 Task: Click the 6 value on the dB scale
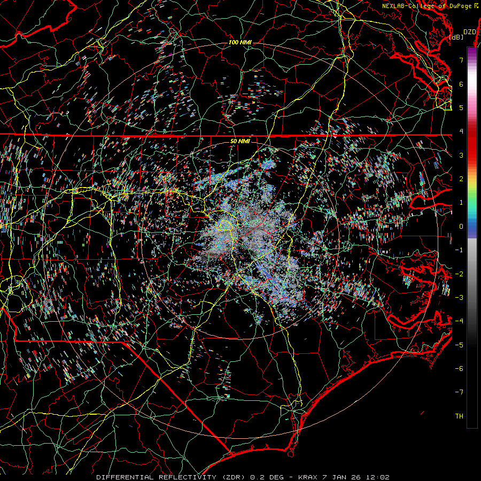[x=461, y=84]
